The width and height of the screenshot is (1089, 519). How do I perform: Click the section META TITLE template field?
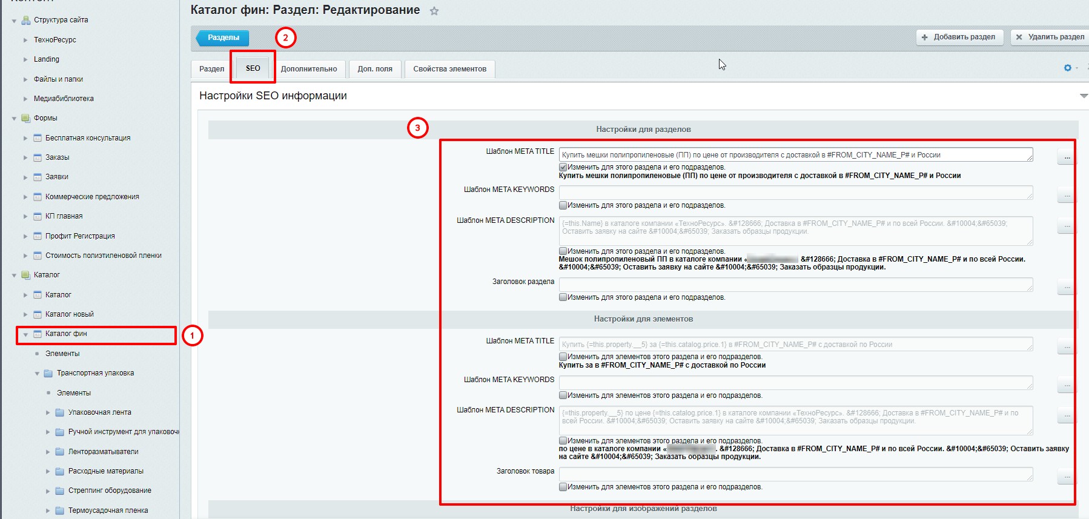(x=795, y=155)
